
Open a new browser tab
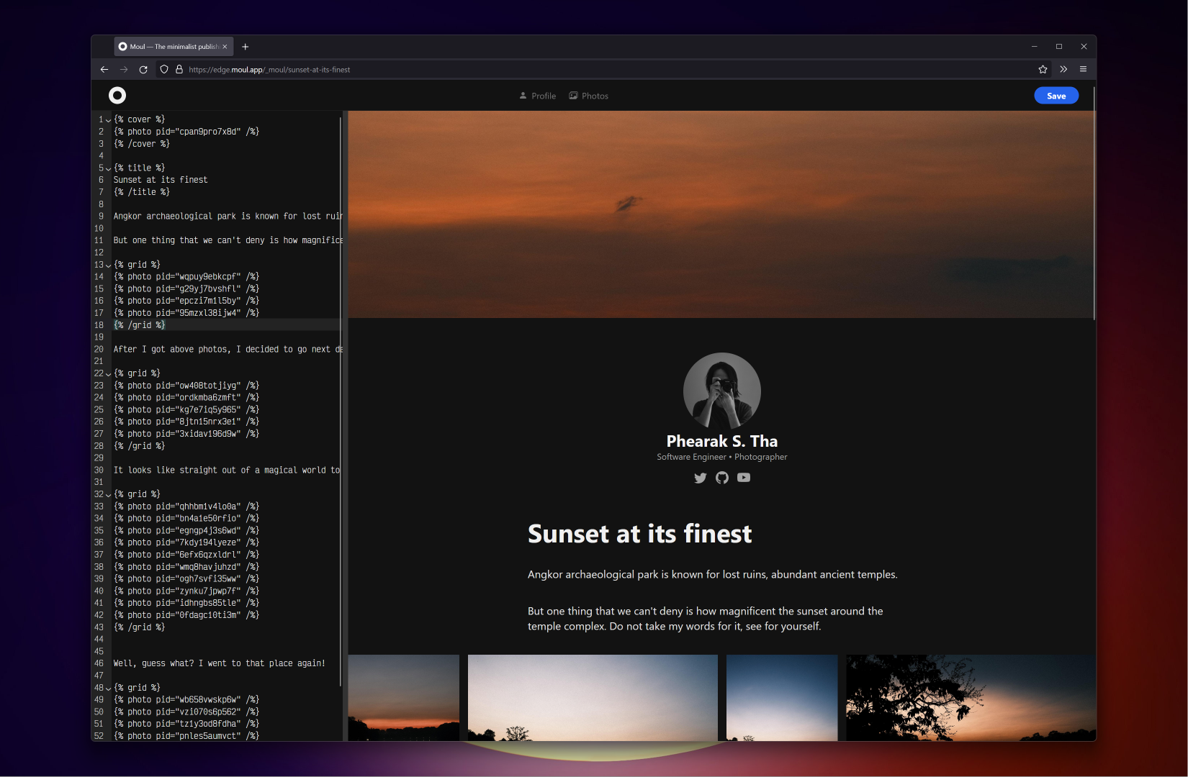(246, 47)
